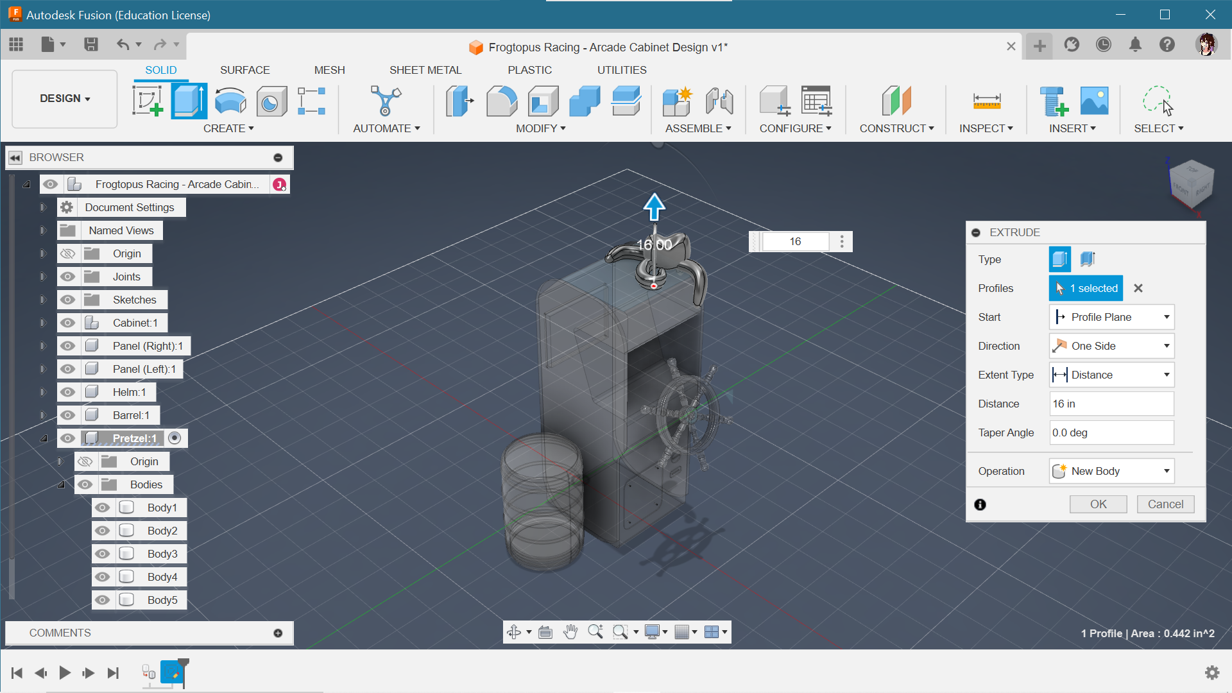Hide the Helm:1 component
The image size is (1232, 693).
pos(67,392)
